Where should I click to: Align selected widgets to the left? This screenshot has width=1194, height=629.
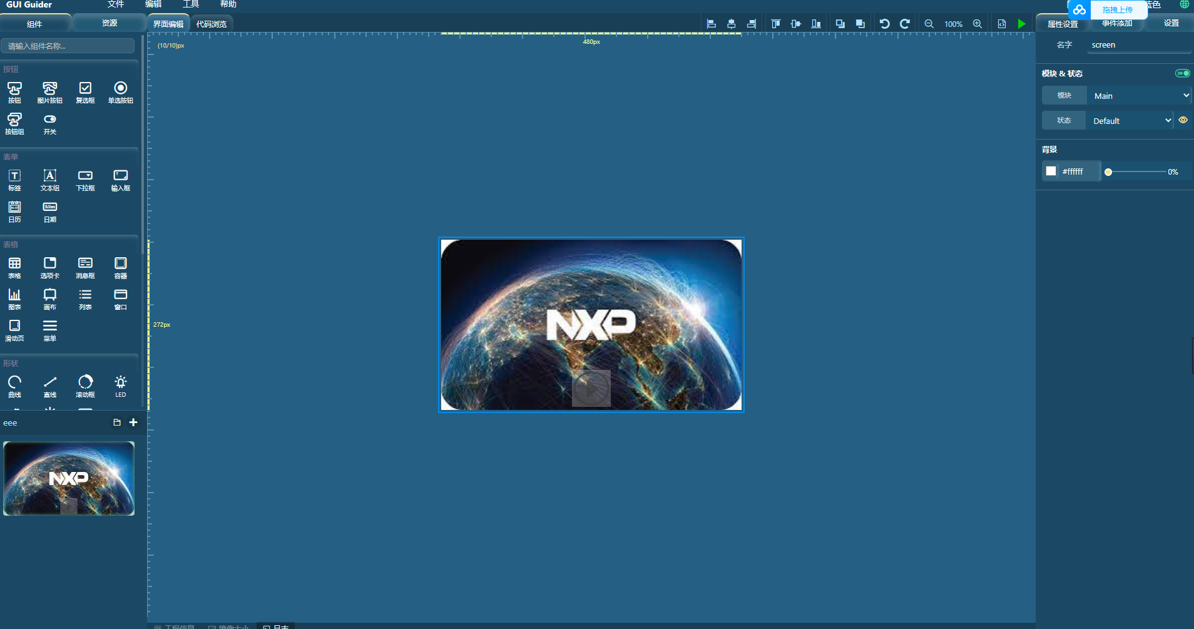click(x=712, y=24)
